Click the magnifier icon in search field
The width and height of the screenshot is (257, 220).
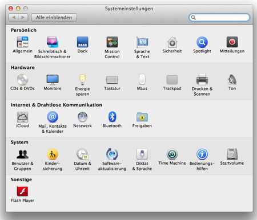point(193,18)
